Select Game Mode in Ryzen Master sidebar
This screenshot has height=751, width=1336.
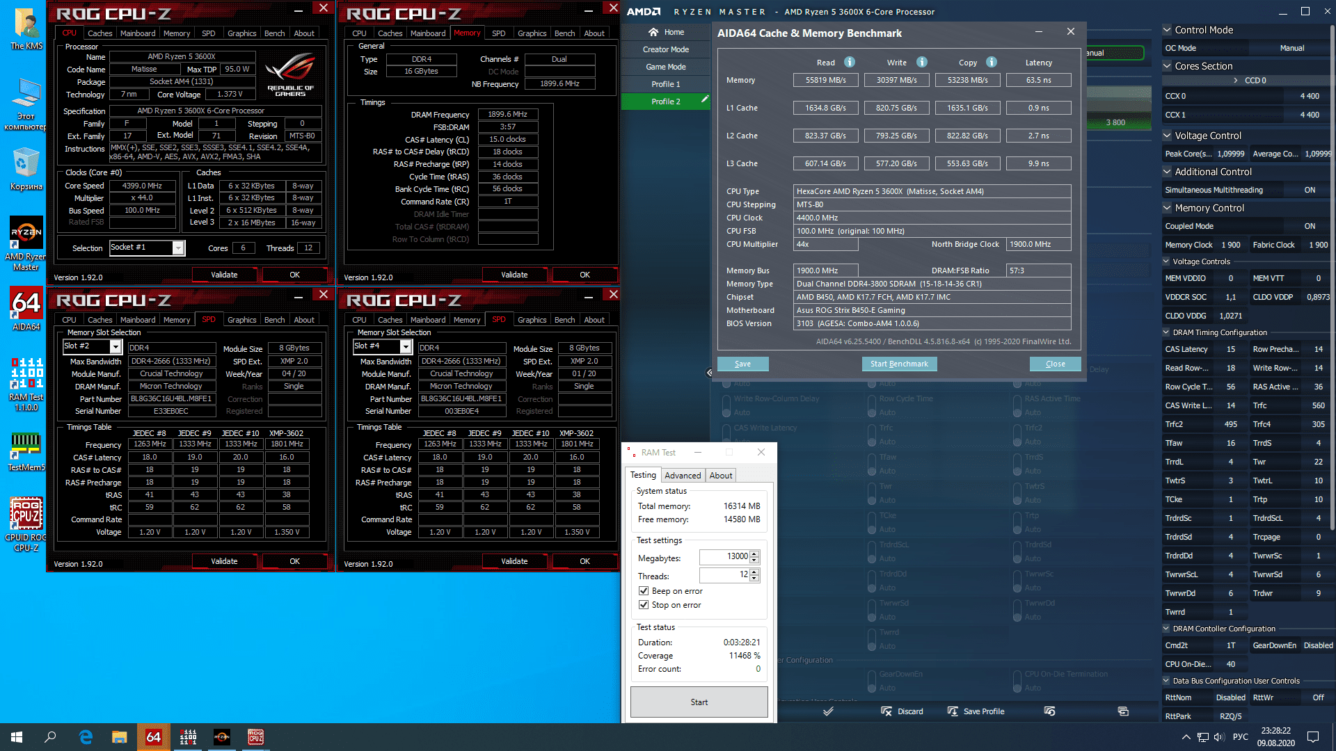[x=665, y=67]
